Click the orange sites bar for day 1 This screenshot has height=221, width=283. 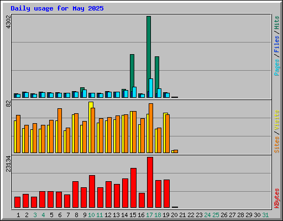coord(18,134)
